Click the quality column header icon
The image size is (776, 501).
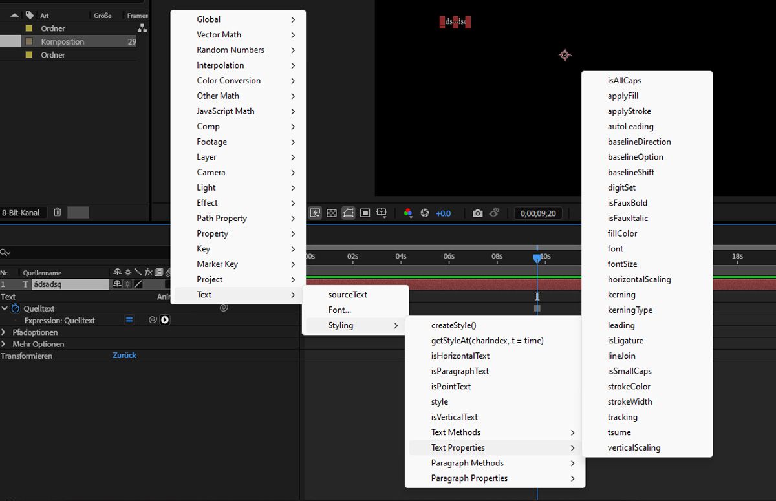pyautogui.click(x=138, y=272)
